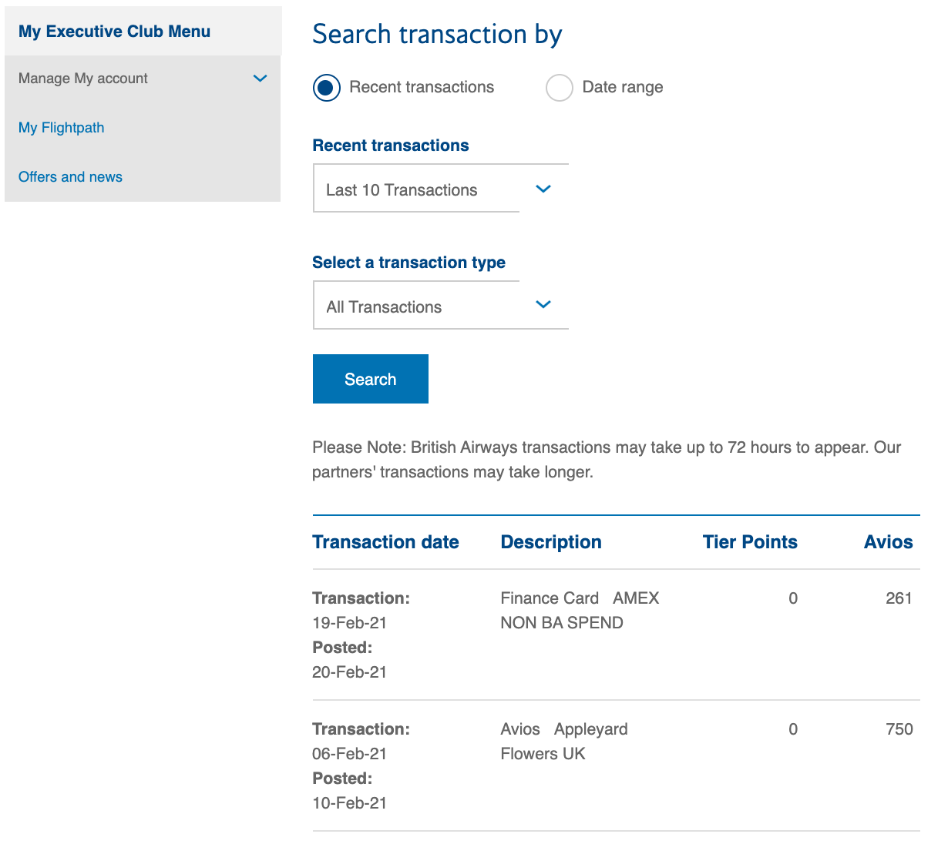Click the Tier Points column header
The width and height of the screenshot is (948, 844).
click(750, 542)
